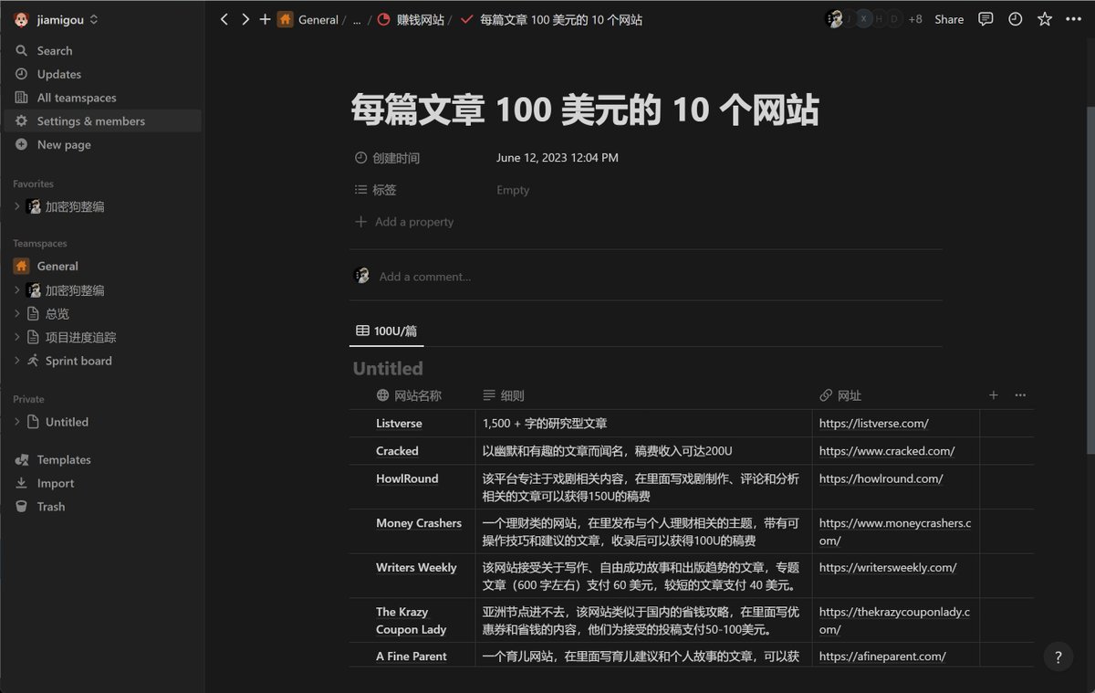
Task: Click the +8 additional viewers count
Action: pyautogui.click(x=915, y=19)
